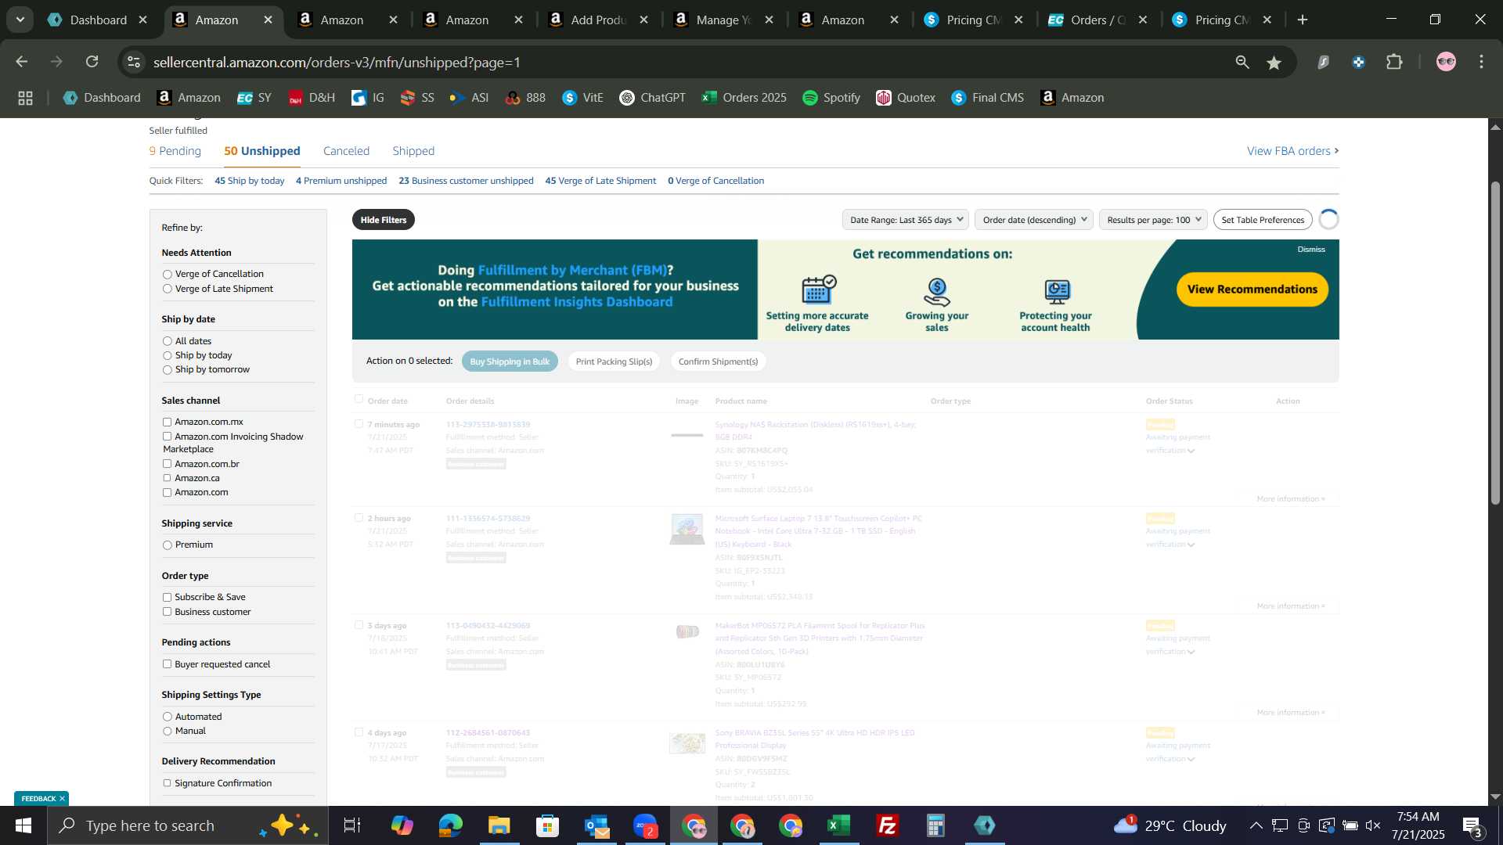This screenshot has width=1503, height=845.
Task: Open the Spotify bookmark
Action: (831, 98)
